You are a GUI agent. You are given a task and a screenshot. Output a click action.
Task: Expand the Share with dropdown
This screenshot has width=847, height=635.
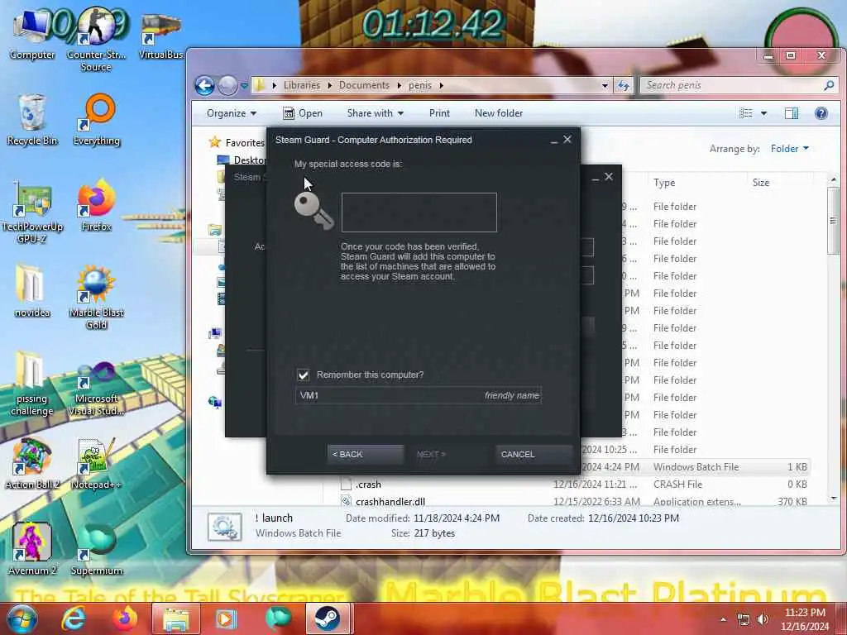pos(376,113)
